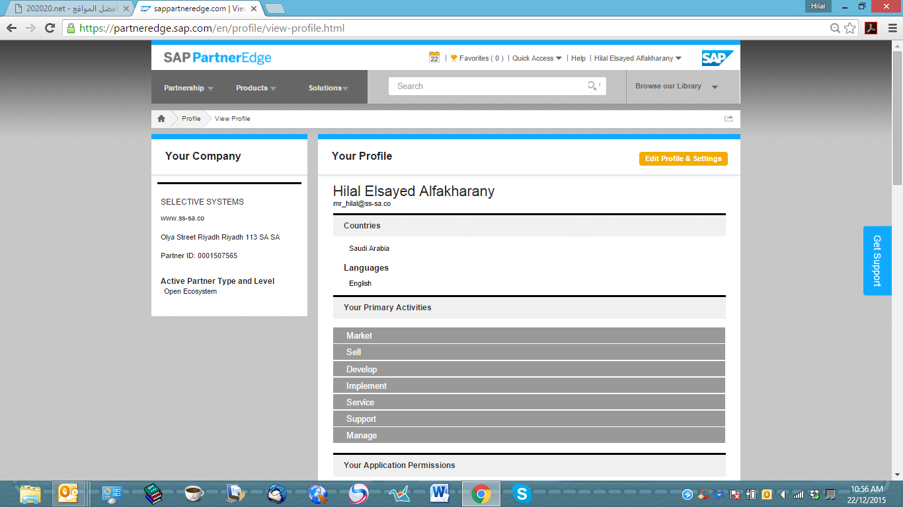Click the search magnifier icon
The image size is (903, 507).
tap(592, 86)
